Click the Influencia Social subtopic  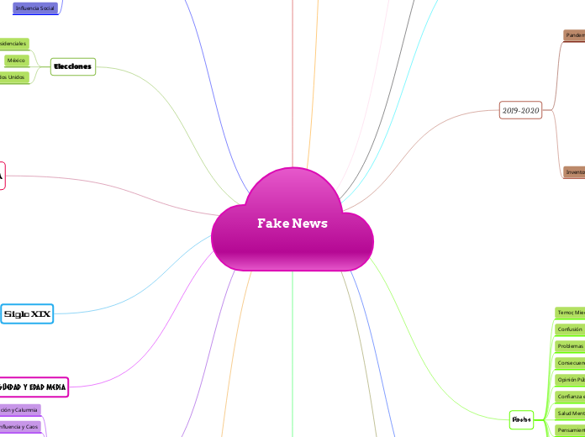point(34,8)
